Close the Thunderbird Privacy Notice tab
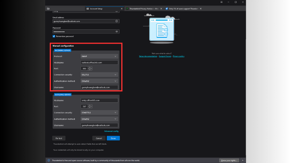Image resolution: width=291 pixels, height=163 pixels. click(161, 9)
